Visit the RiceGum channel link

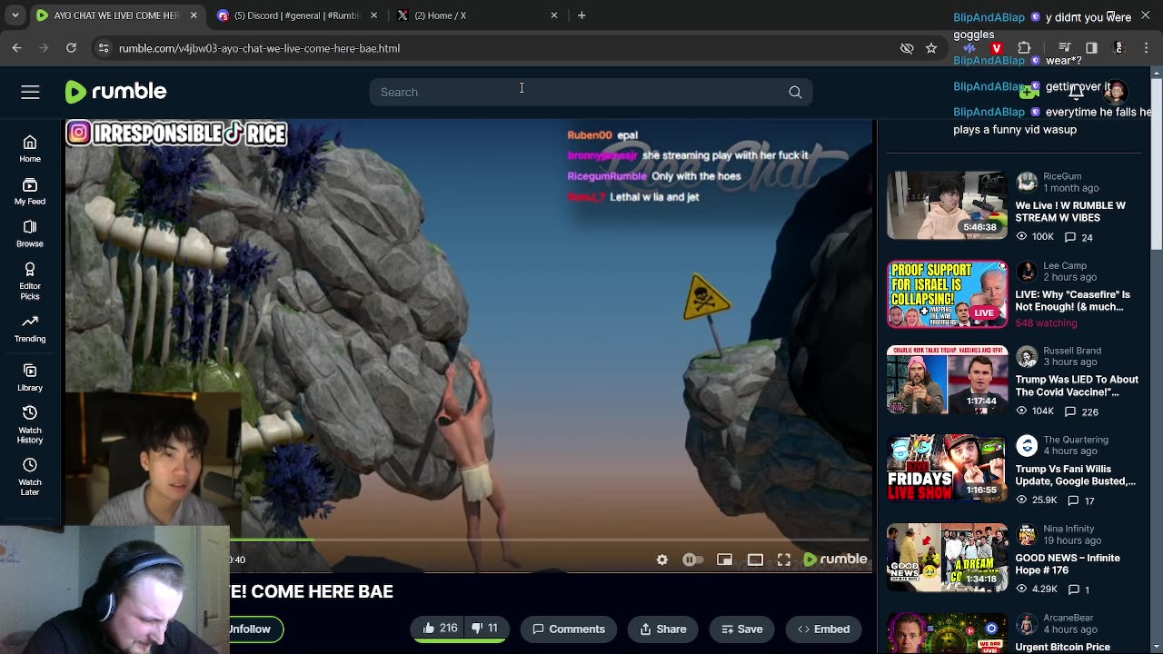1062,176
